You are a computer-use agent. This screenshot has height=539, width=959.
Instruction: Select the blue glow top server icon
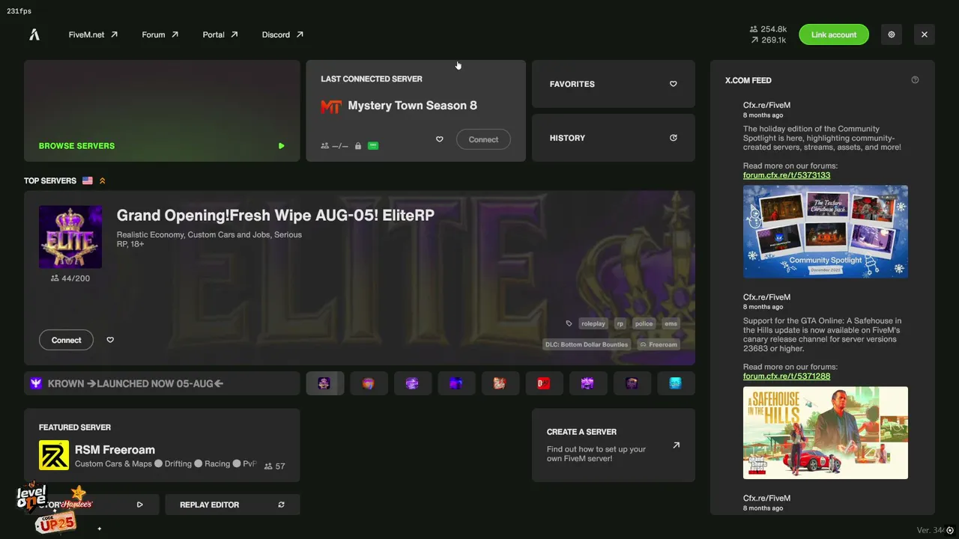(x=456, y=383)
